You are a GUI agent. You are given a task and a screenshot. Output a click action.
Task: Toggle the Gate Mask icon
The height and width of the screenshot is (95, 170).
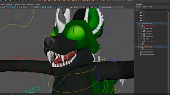(x=29, y=7)
